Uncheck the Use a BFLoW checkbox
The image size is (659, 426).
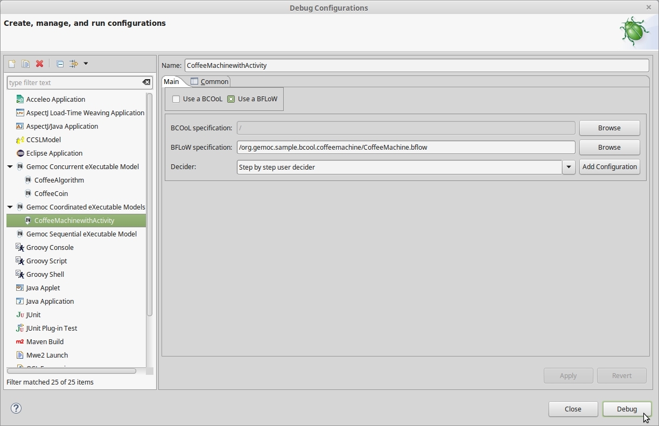tap(231, 99)
